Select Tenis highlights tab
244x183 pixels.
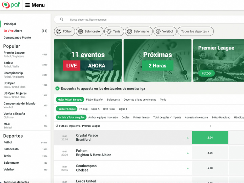coord(163,100)
